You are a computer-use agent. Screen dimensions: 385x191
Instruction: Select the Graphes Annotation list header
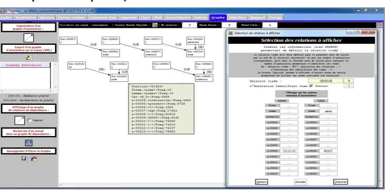pyautogui.click(x=25, y=65)
